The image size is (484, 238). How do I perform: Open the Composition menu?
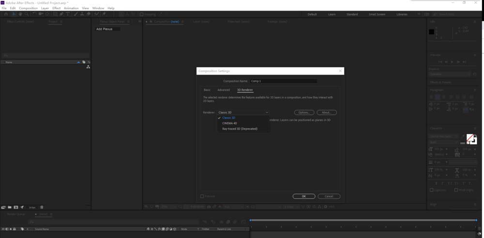[x=29, y=8]
